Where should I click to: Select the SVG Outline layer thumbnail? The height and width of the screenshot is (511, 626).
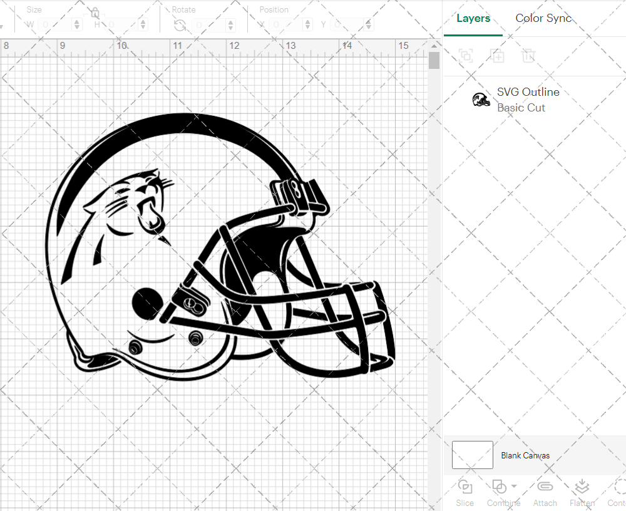coord(481,100)
